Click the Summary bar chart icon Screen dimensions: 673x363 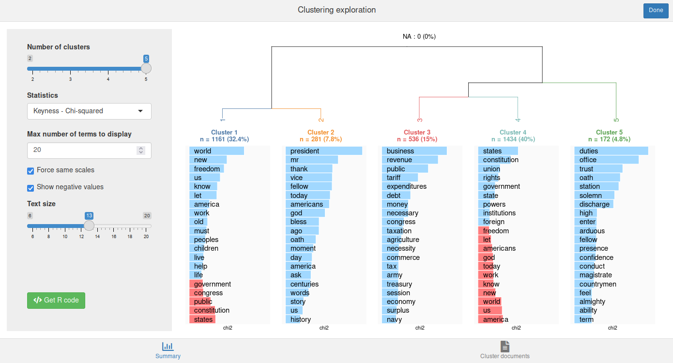coord(168,346)
